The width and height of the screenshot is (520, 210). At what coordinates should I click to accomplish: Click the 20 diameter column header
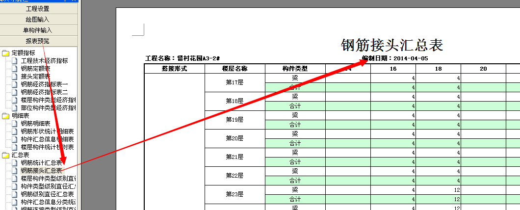pyautogui.click(x=483, y=69)
